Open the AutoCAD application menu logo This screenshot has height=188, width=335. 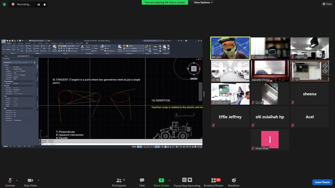pyautogui.click(x=4, y=41)
